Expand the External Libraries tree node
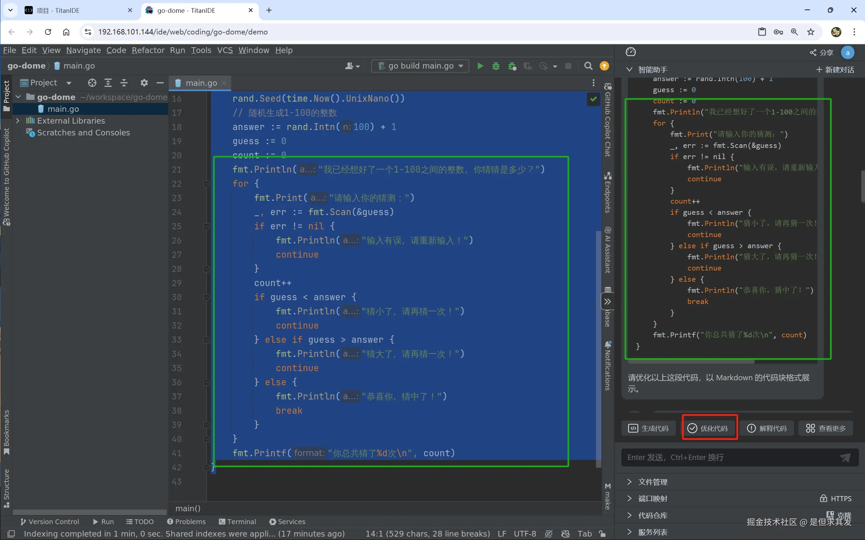Image resolution: width=865 pixels, height=540 pixels. click(x=18, y=121)
